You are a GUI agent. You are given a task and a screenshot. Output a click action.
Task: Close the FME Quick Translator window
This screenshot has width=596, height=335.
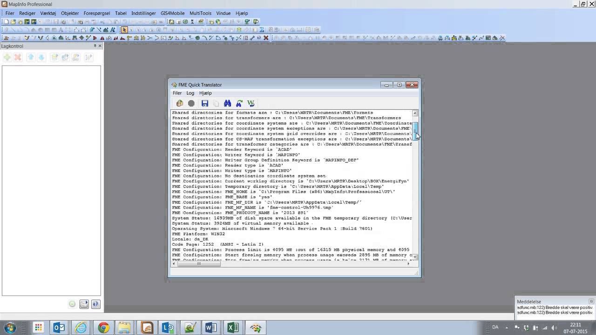click(412, 85)
